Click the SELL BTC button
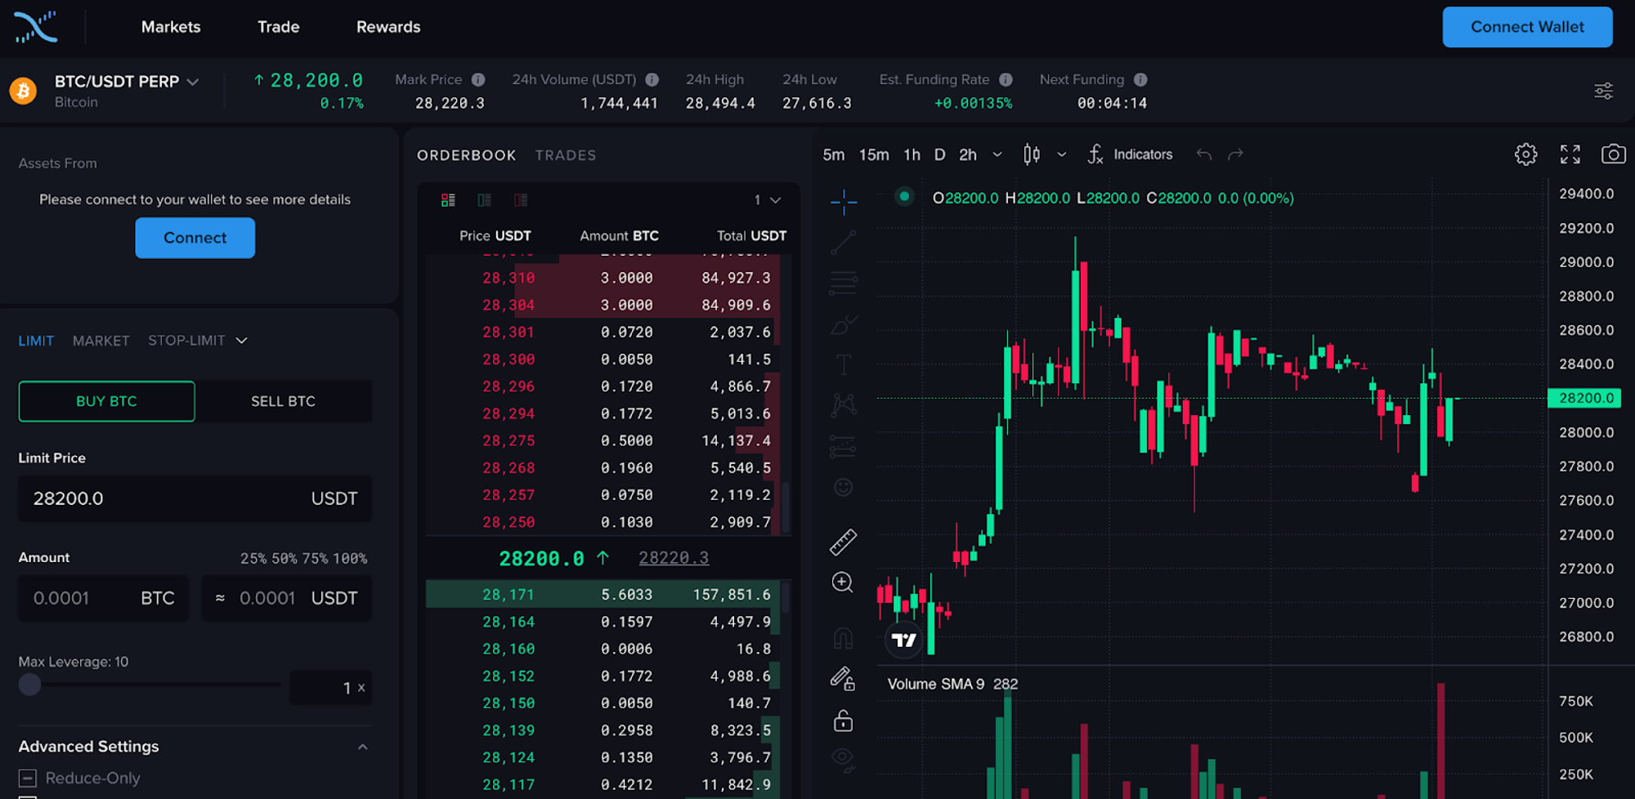The image size is (1635, 799). click(283, 401)
